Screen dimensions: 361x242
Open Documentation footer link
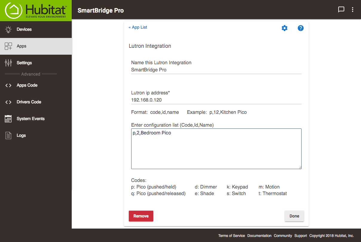tap(259, 236)
